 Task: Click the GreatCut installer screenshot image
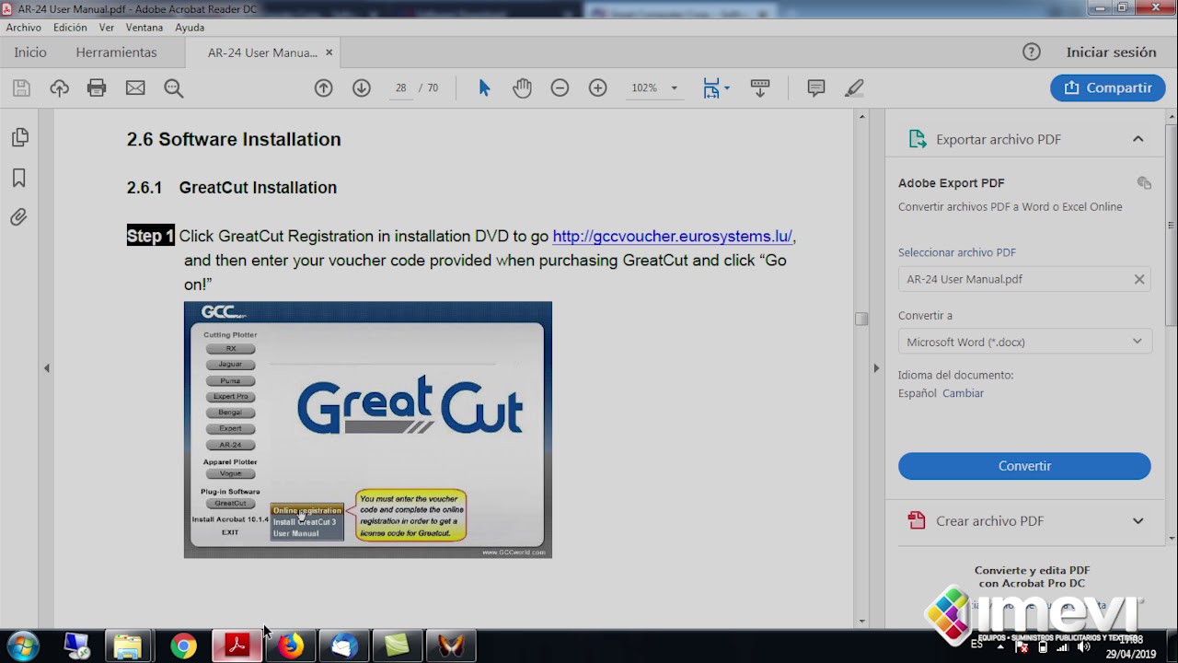pyautogui.click(x=368, y=430)
